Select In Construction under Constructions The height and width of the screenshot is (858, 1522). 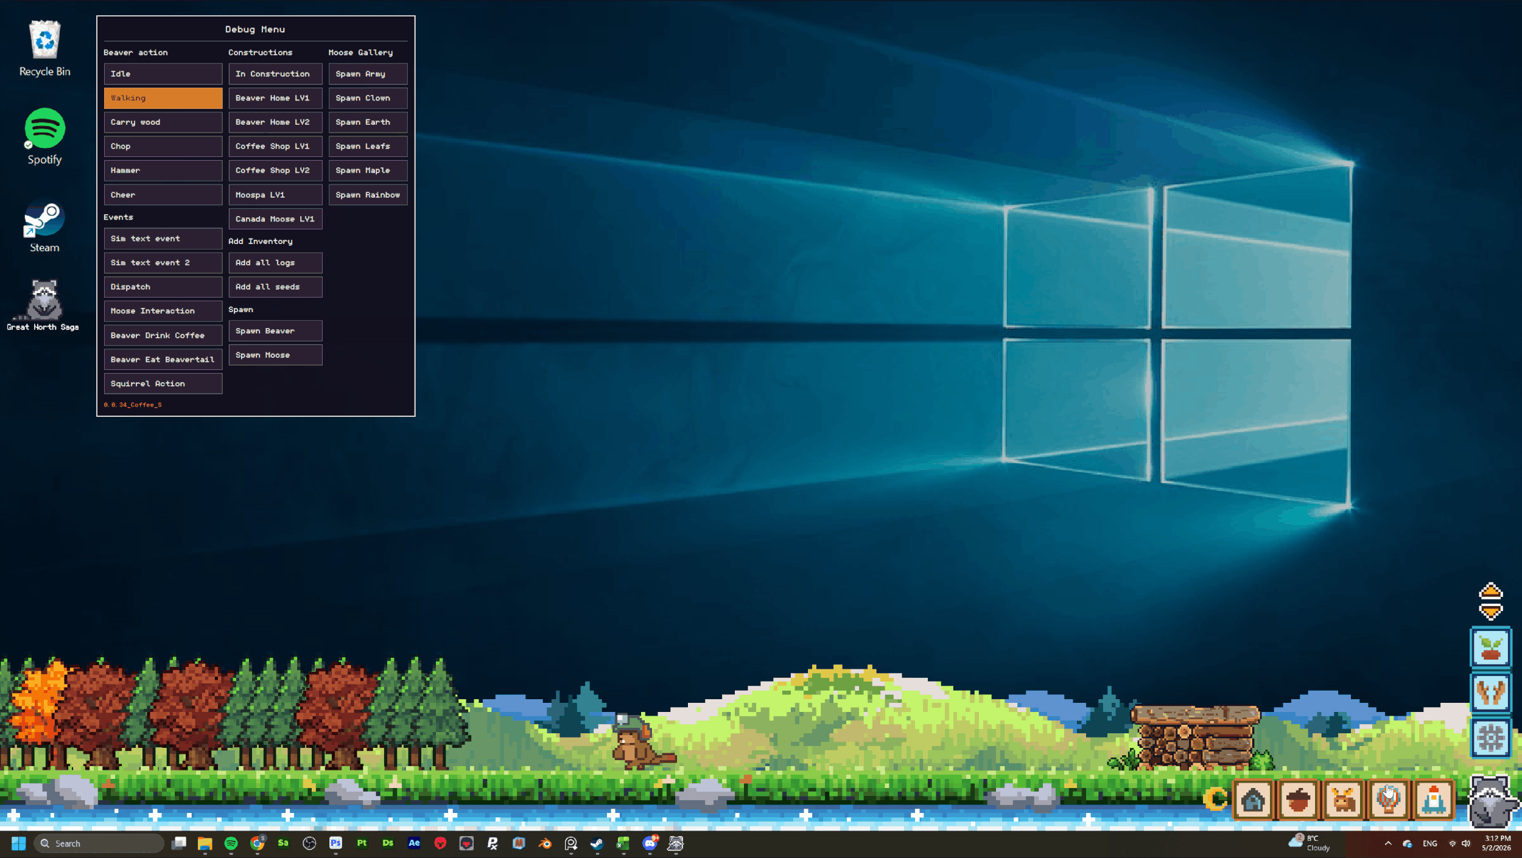coord(275,74)
